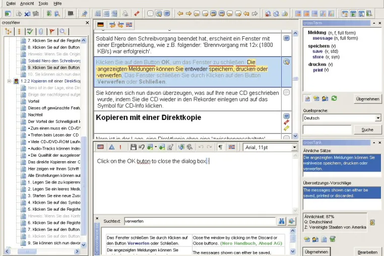Open the Tools menu
This screenshot has width=384, height=256.
click(x=43, y=4)
